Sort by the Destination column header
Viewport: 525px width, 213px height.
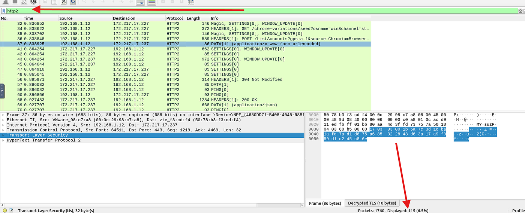click(x=139, y=18)
